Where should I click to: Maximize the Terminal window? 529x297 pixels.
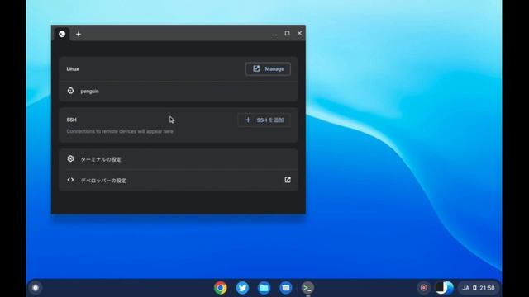pos(287,33)
